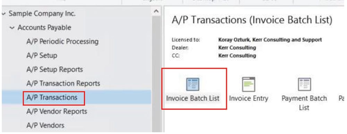The width and height of the screenshot is (347, 134).
Task: Click the Invoice Entry label text
Action: [x=248, y=98]
